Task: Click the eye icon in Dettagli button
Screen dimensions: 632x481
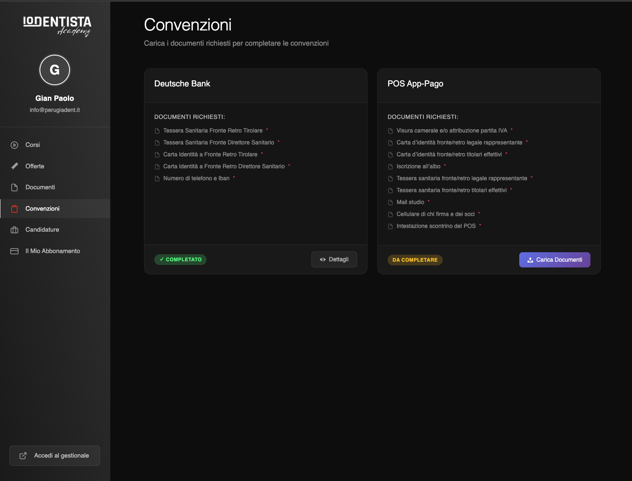Action: click(x=323, y=260)
